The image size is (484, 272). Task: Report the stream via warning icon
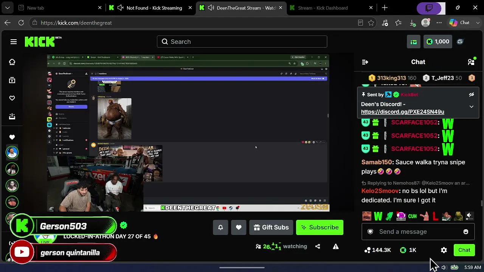tap(335, 246)
